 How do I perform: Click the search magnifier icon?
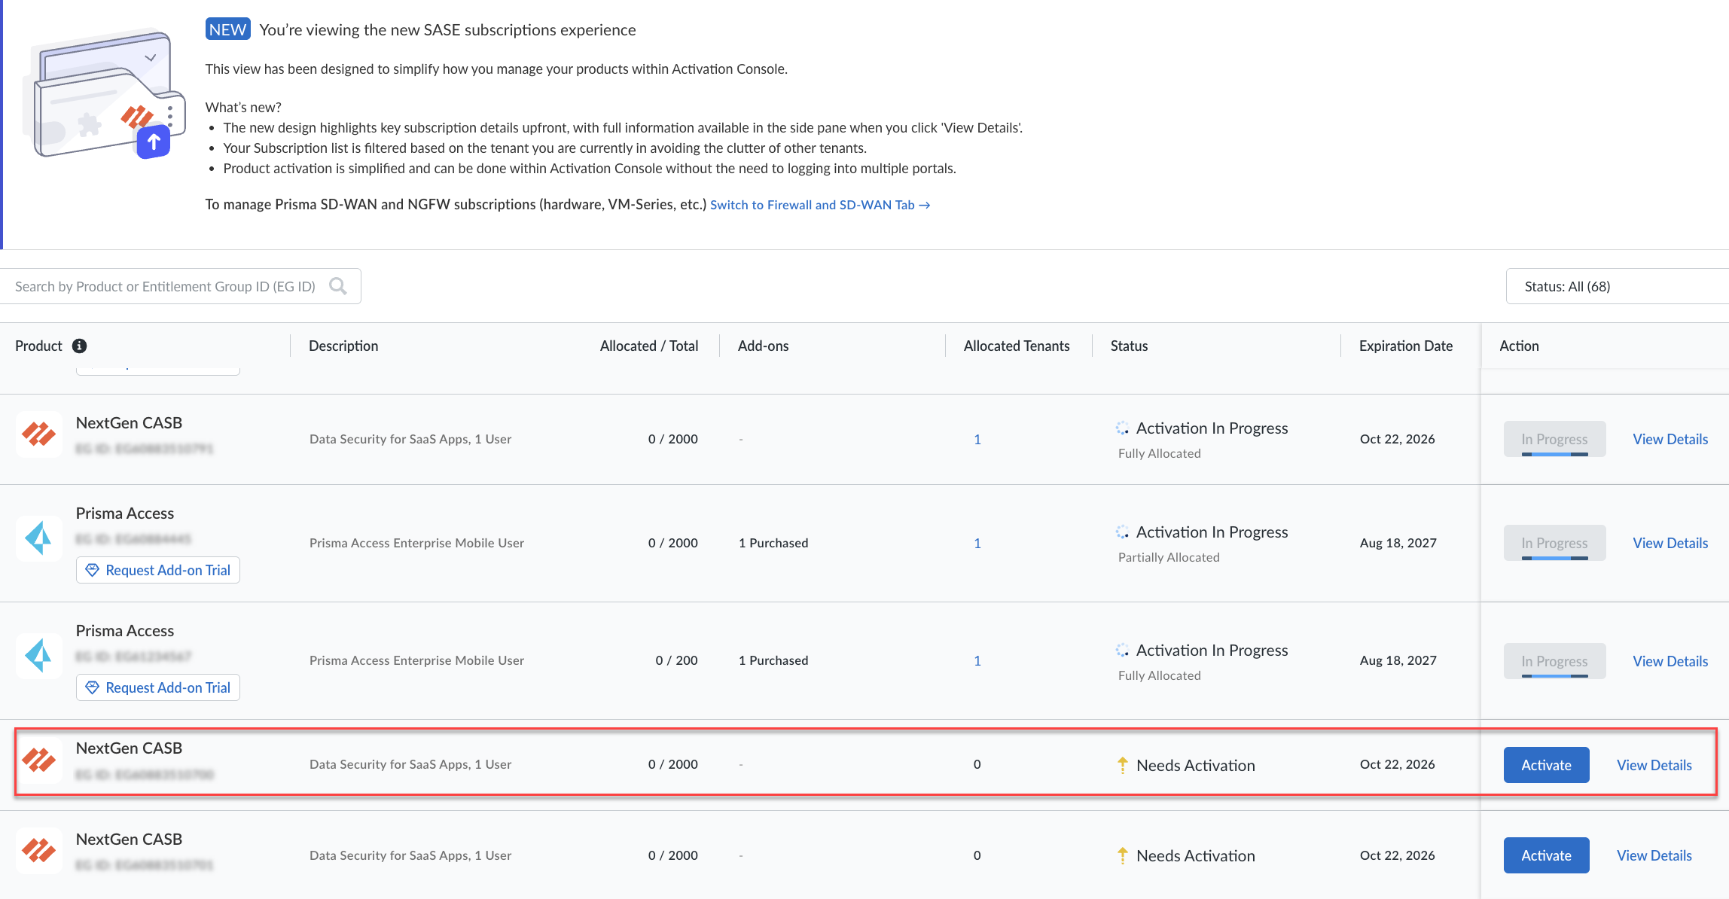[x=338, y=286]
